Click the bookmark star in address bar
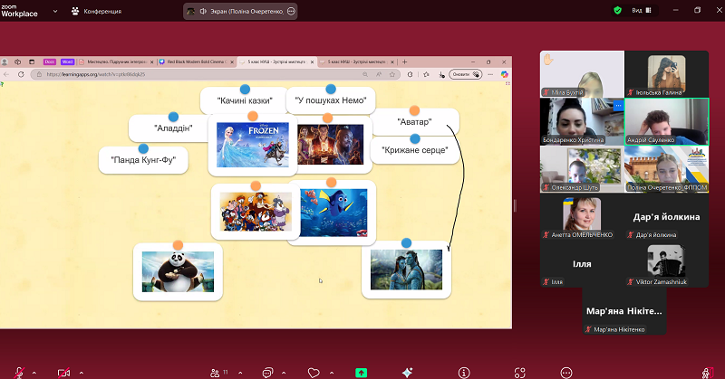Image resolution: width=725 pixels, height=379 pixels. [x=392, y=74]
